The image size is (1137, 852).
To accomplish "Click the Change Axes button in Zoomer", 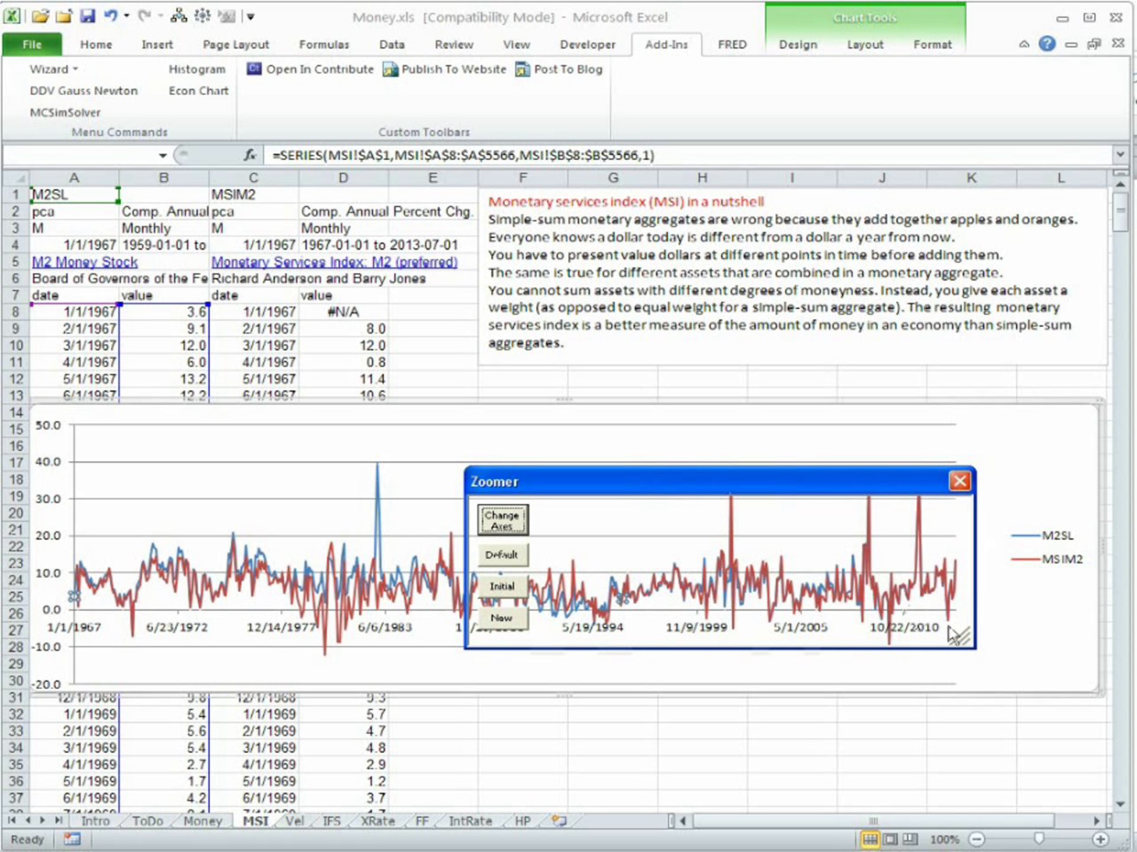I will tap(502, 520).
